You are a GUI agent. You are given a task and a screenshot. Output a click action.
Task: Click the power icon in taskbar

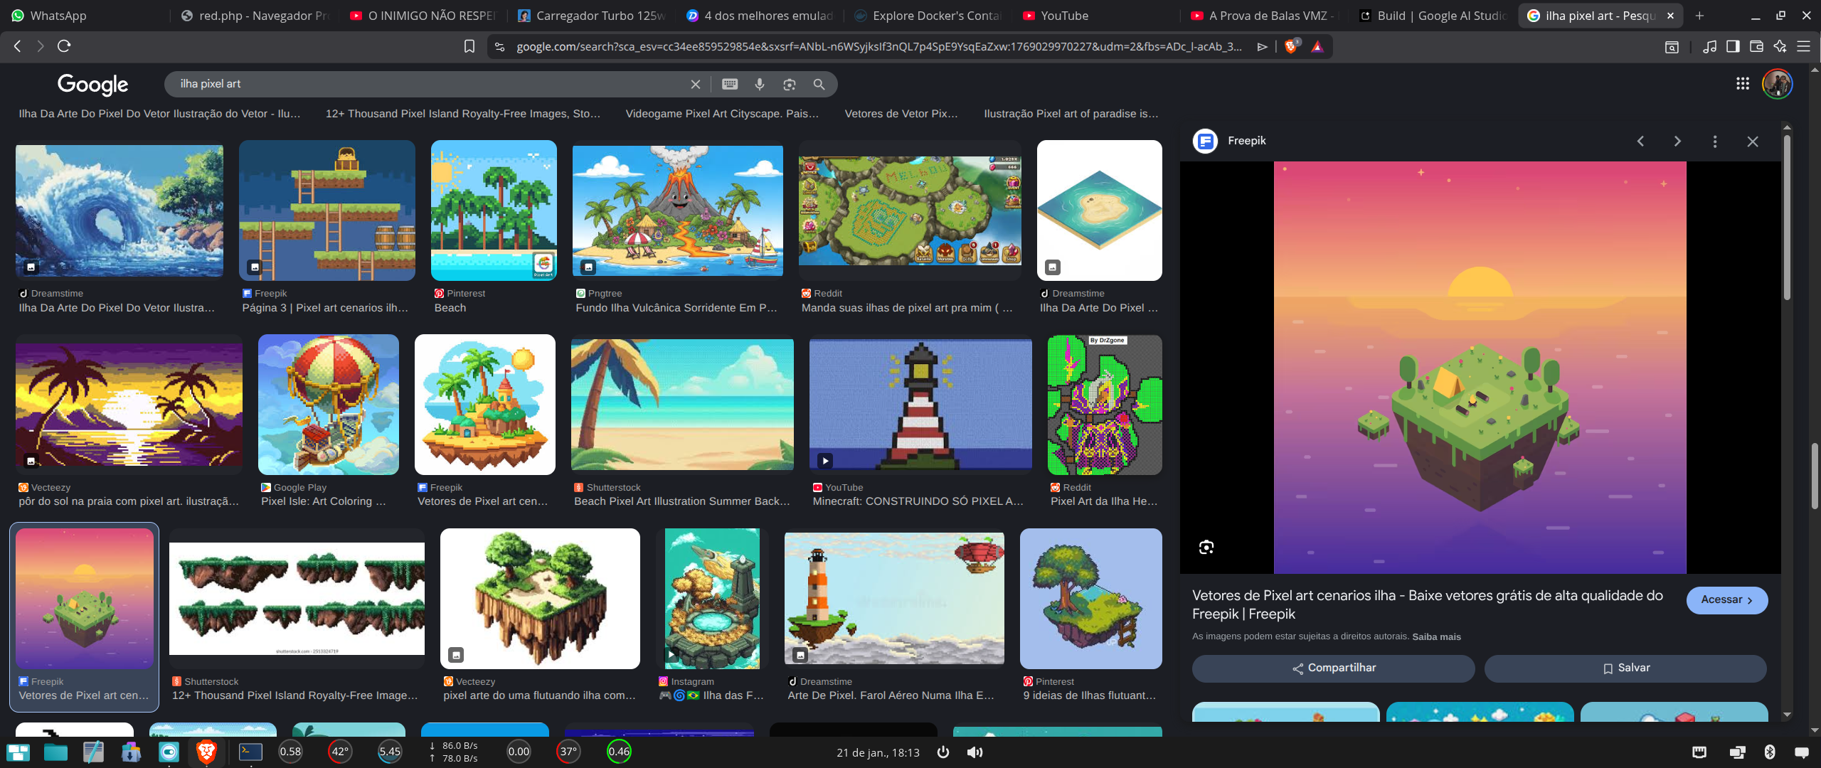[x=943, y=752]
